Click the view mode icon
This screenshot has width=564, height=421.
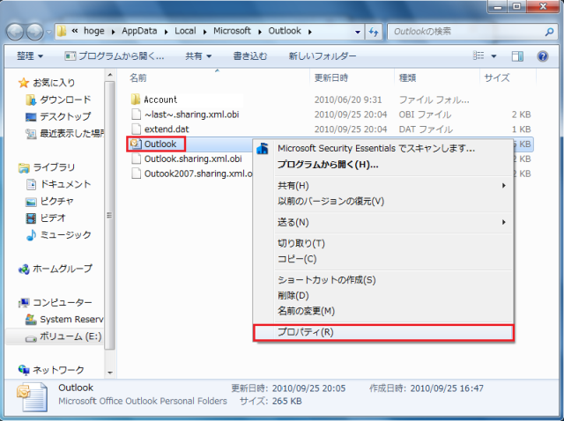click(x=479, y=55)
